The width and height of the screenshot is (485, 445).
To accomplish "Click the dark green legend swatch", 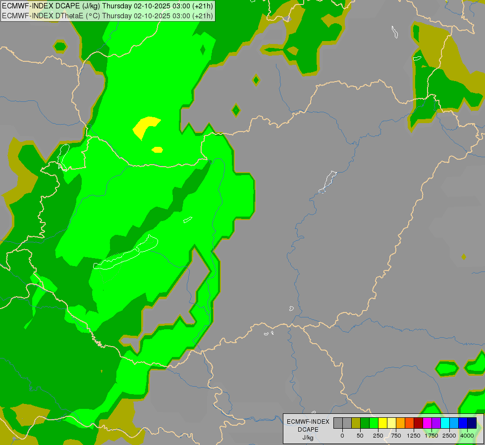I will pos(365,423).
